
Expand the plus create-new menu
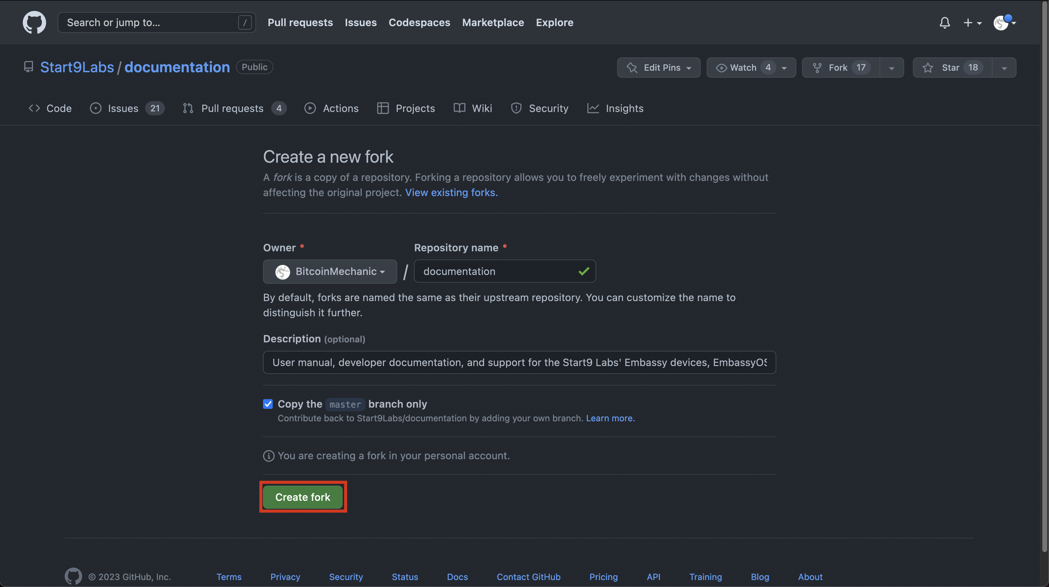(972, 23)
